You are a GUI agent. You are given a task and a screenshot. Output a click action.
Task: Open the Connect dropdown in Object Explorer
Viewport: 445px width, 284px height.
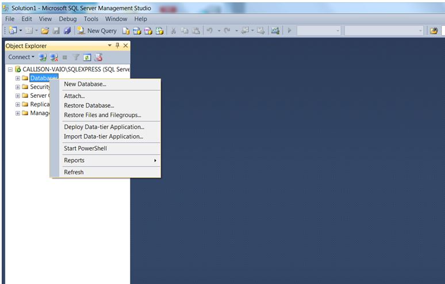tap(21, 57)
